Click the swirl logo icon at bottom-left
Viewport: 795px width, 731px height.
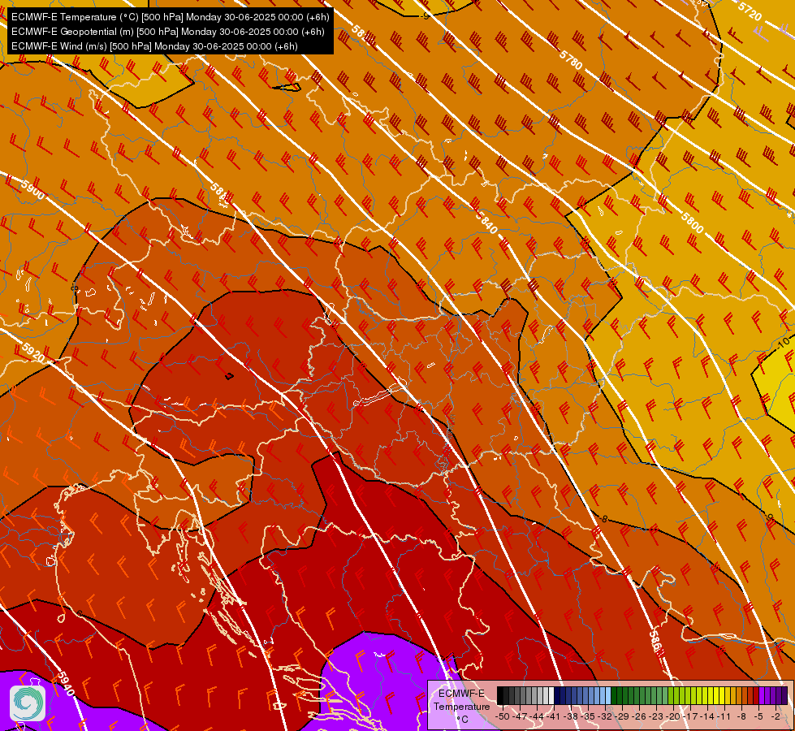[28, 703]
